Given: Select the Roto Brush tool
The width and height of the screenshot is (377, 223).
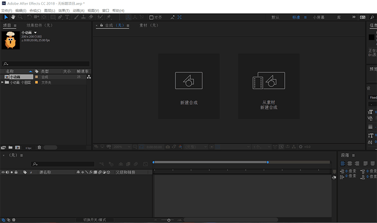Looking at the screenshot, I should 100,17.
